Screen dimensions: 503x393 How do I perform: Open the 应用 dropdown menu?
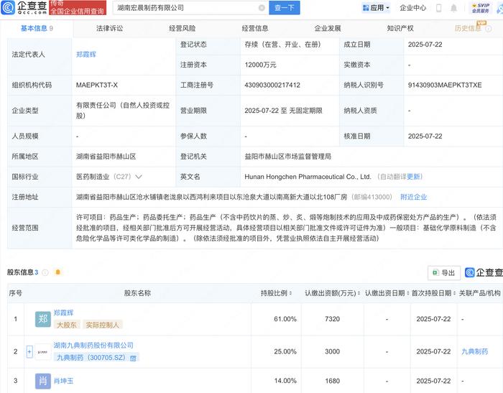tap(376, 8)
